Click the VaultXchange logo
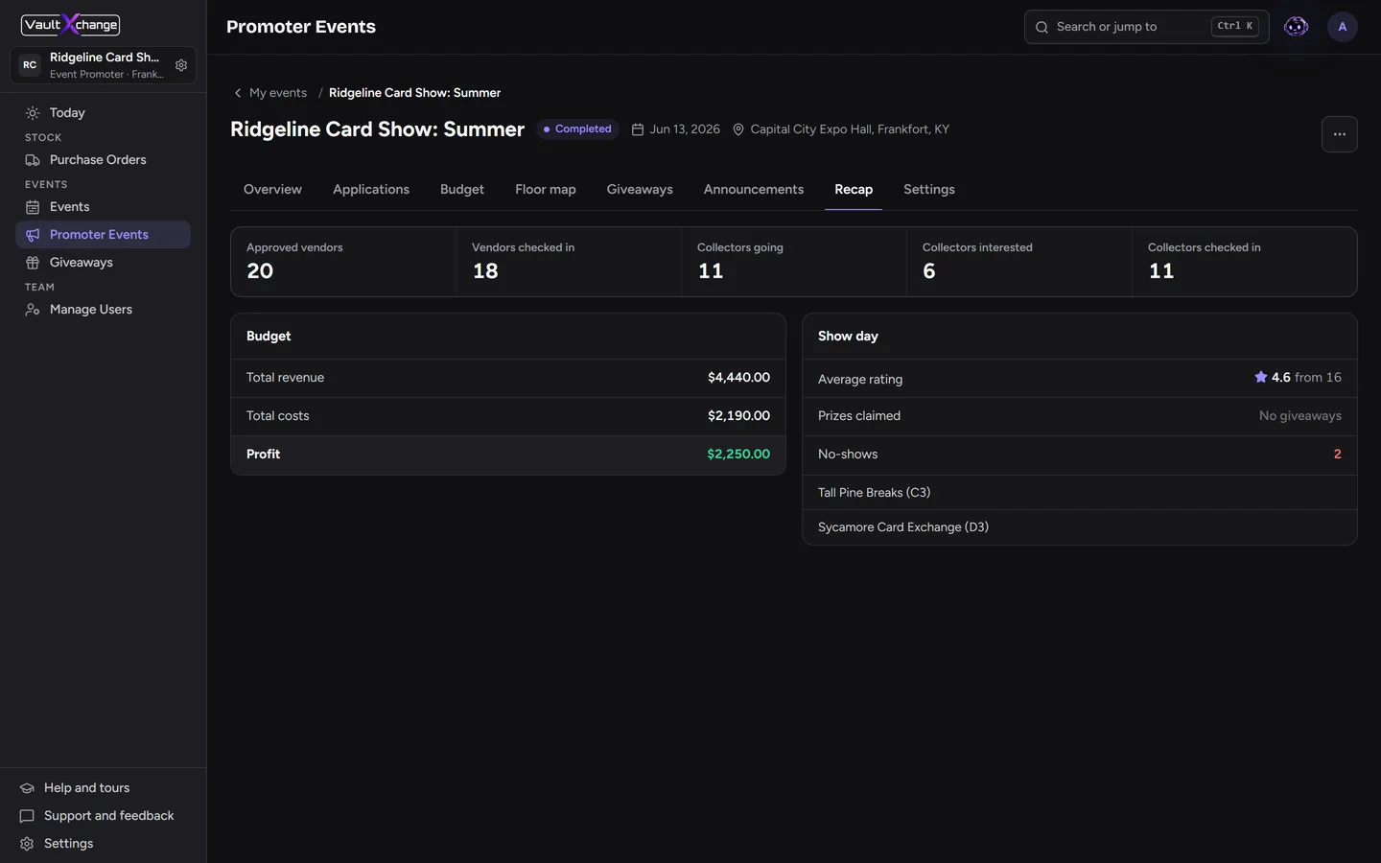 point(71,24)
